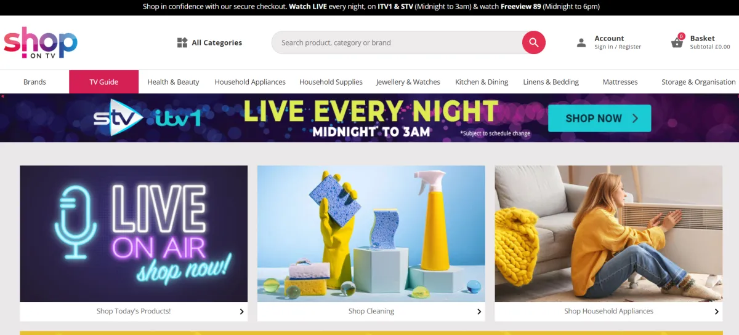Click the STV logo in the banner

coord(118,117)
